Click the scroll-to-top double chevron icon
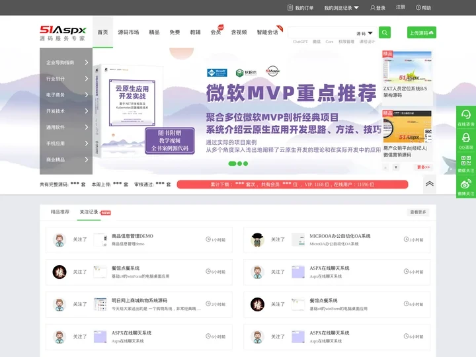 (430, 184)
